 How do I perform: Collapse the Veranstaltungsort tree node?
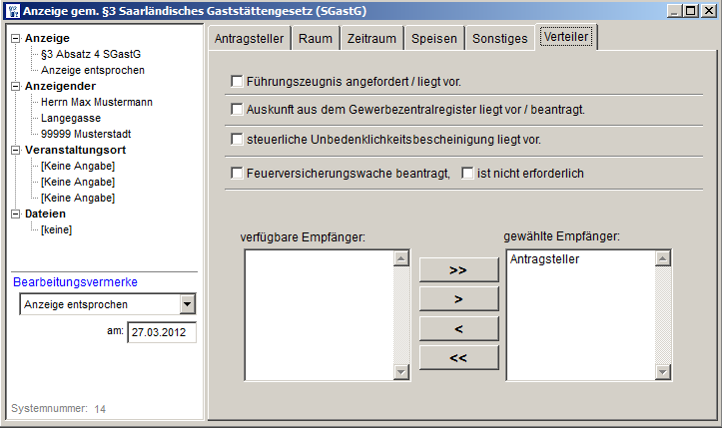(15, 150)
